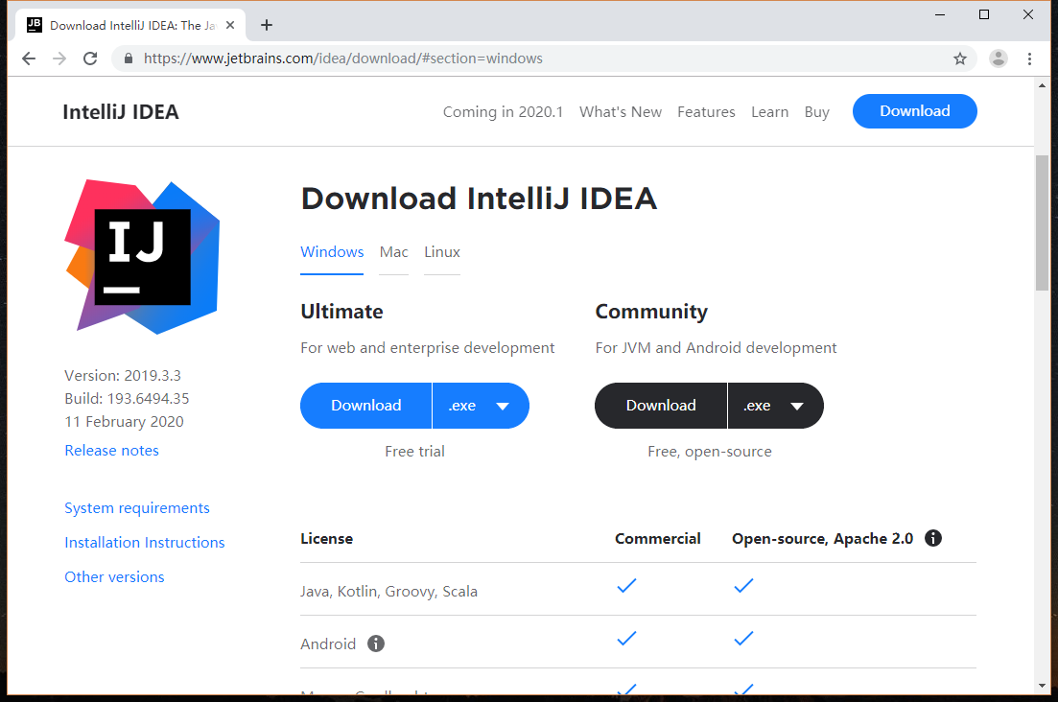
Task: Click the browser forward arrow
Action: (59, 58)
